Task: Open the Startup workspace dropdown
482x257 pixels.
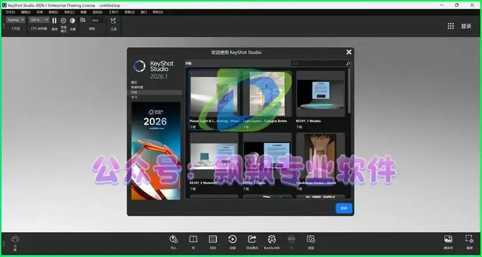Action: point(16,20)
